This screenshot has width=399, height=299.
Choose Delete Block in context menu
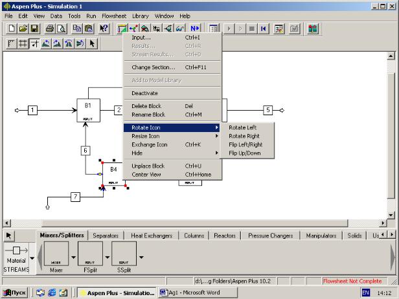tap(172, 106)
